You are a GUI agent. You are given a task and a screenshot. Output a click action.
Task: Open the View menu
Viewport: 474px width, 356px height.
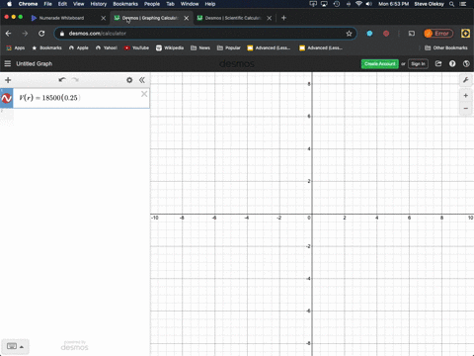79,4
